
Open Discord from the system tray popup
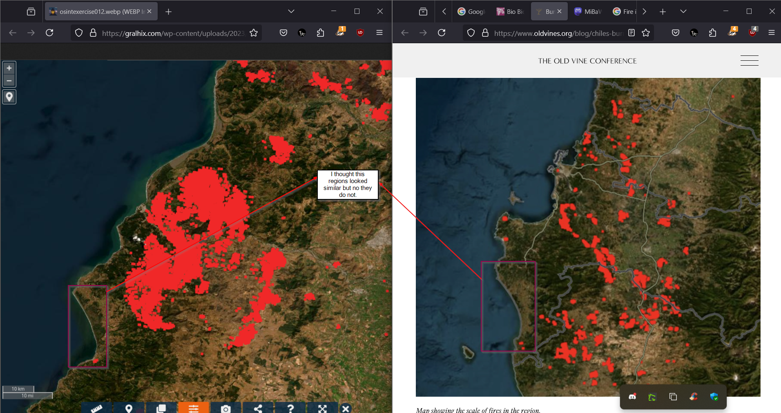tap(632, 397)
